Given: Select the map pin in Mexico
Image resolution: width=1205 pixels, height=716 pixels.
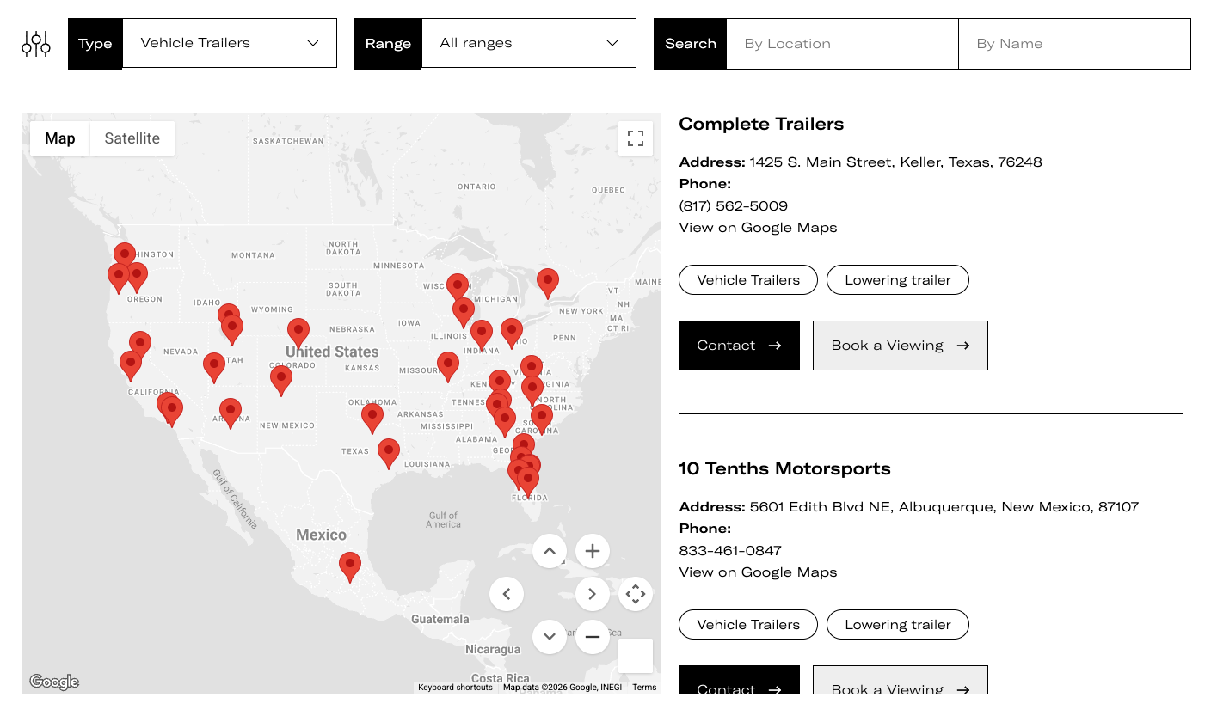Looking at the screenshot, I should [349, 566].
